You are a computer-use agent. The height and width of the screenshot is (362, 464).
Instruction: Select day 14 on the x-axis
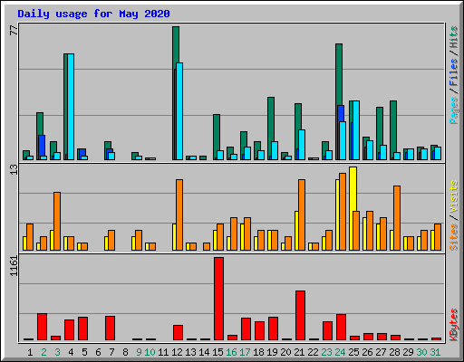(x=204, y=352)
